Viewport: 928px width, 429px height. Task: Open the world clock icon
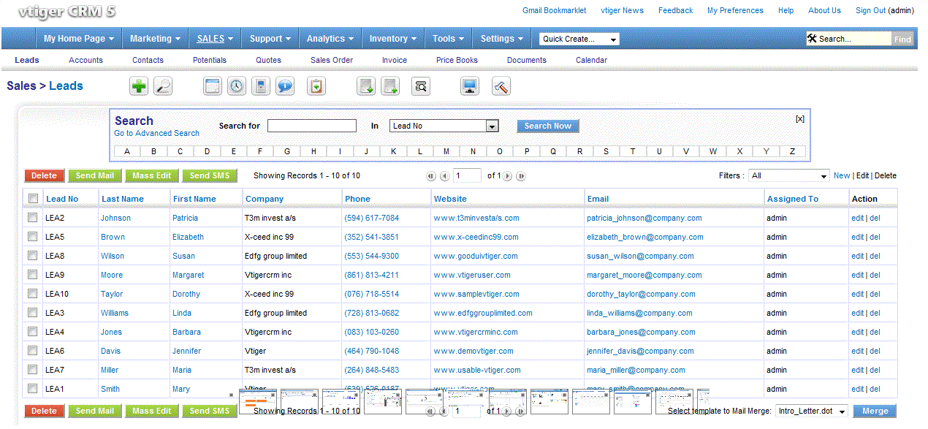236,86
